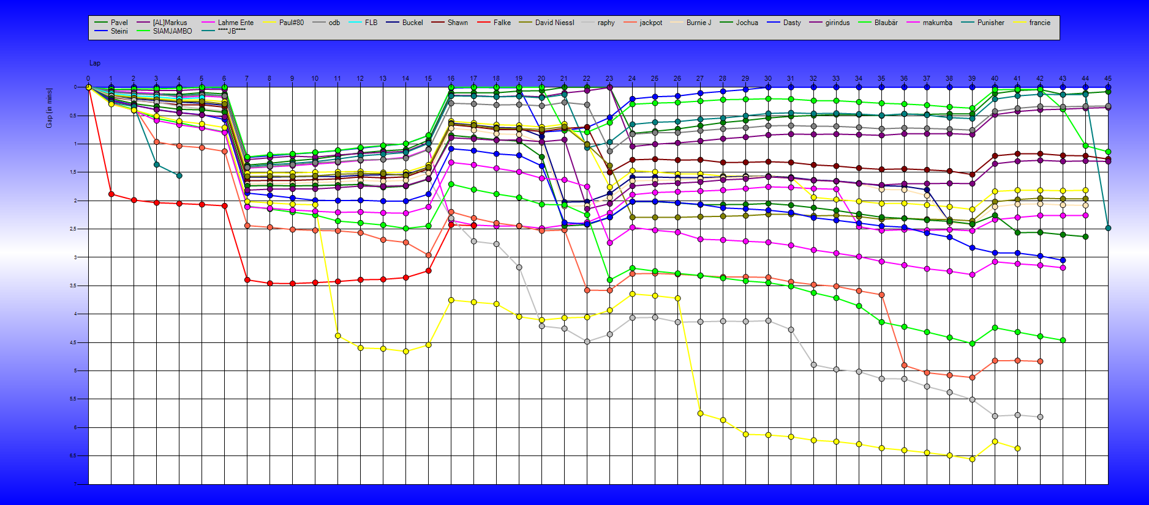Pick Lahme Ente in the legend
This screenshot has height=505, width=1149.
pyautogui.click(x=236, y=23)
